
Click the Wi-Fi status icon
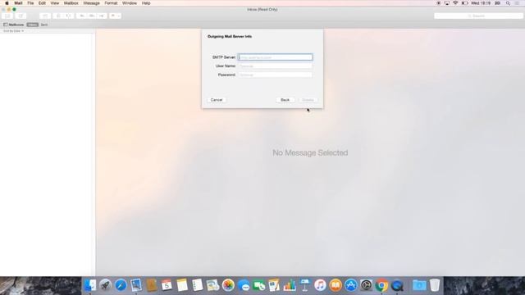pos(455,3)
